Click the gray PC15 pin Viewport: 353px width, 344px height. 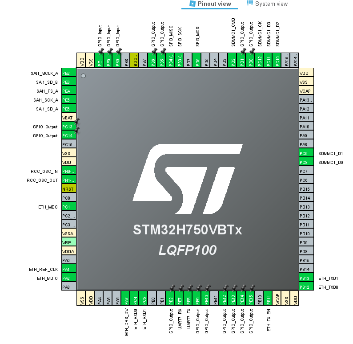(69, 144)
